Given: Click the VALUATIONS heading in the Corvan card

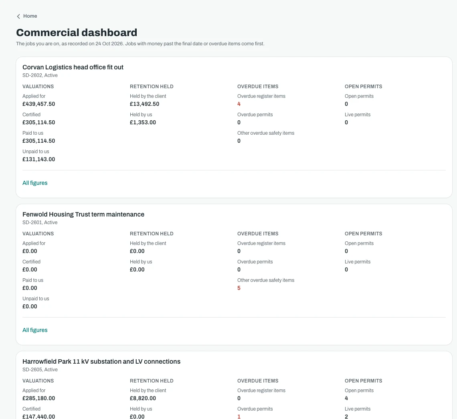Looking at the screenshot, I should pyautogui.click(x=38, y=87).
